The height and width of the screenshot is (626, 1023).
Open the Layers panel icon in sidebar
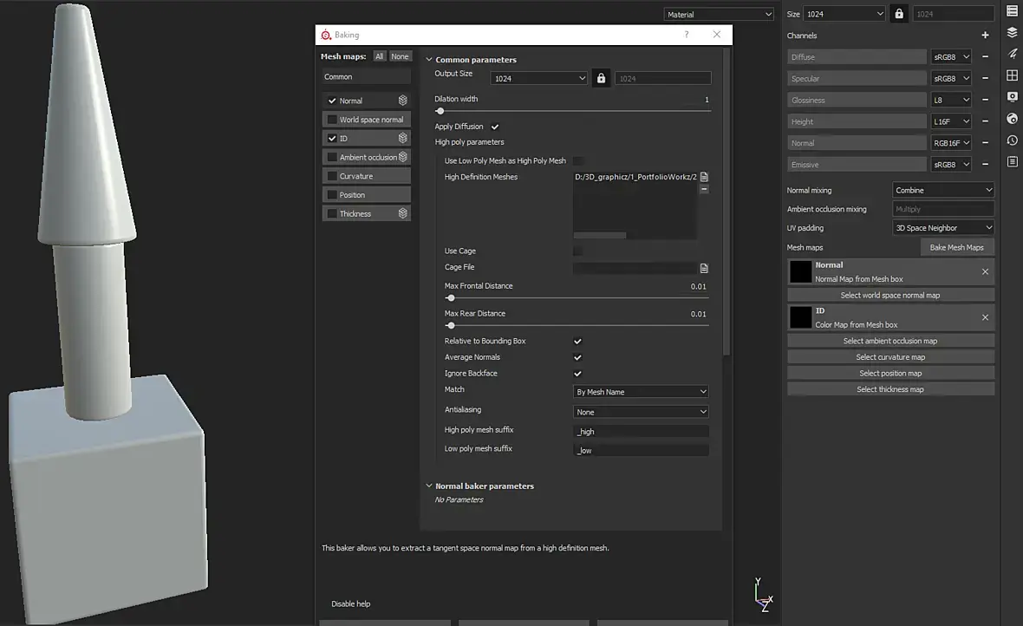(x=1012, y=33)
